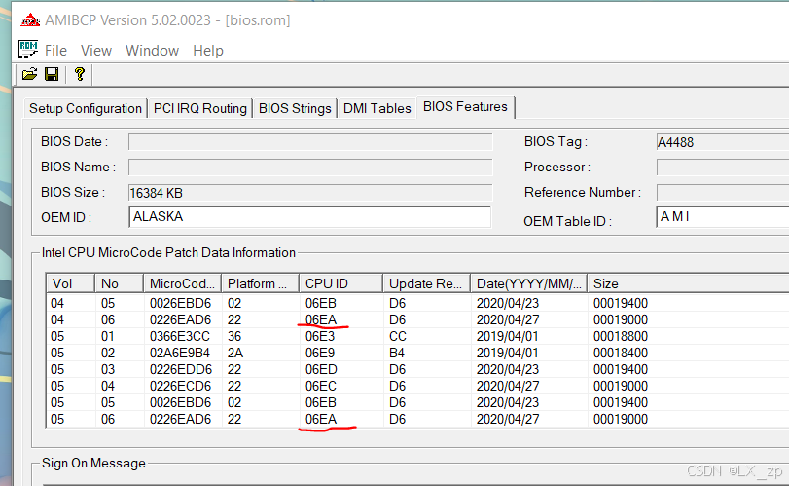
Task: Click the BIOS Size field showing 16384 KB
Action: click(310, 193)
